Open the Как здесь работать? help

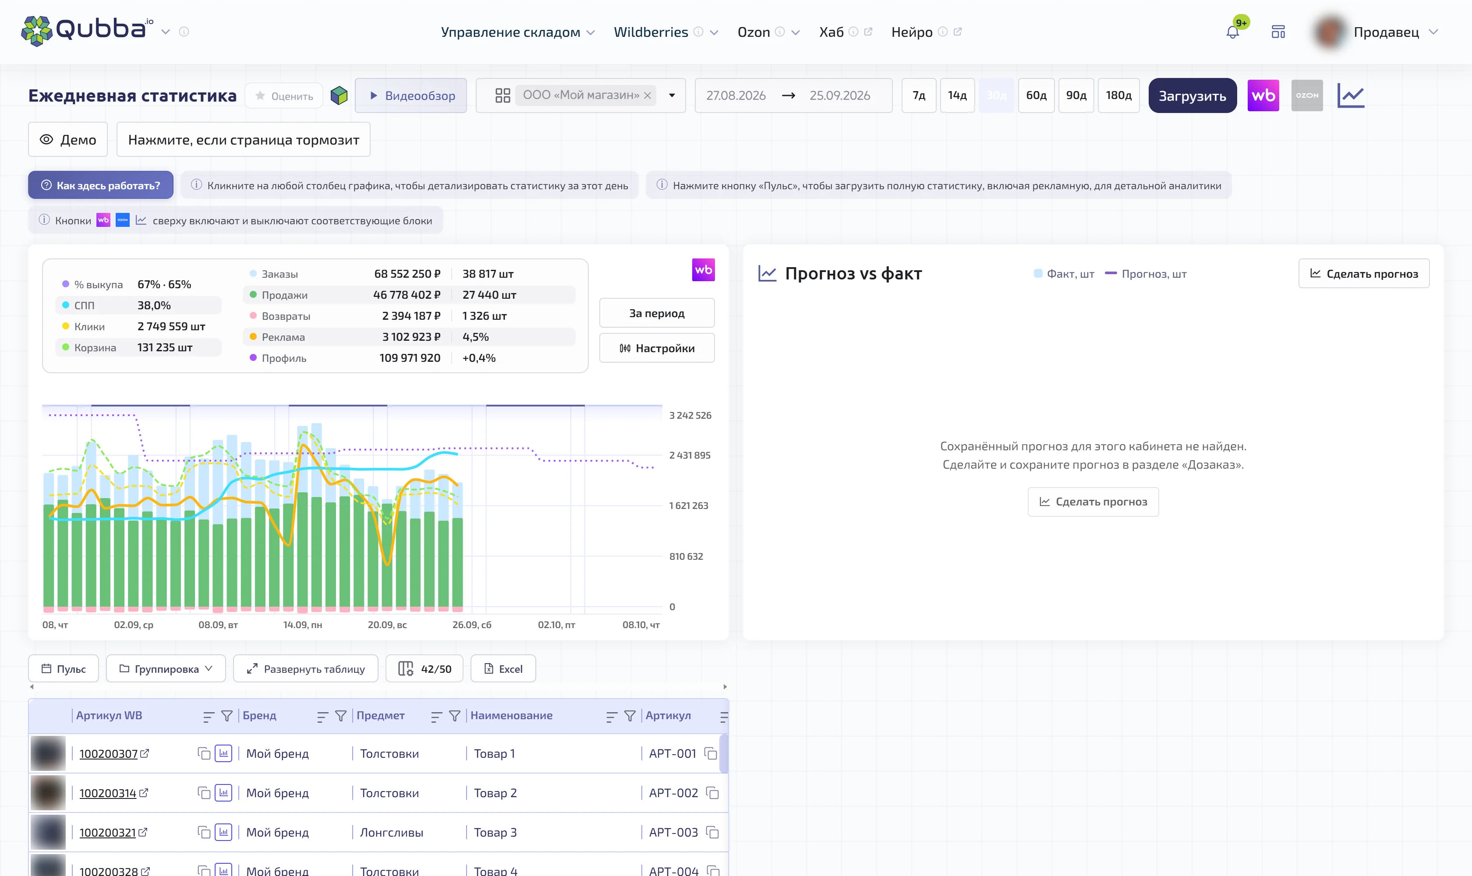101,185
